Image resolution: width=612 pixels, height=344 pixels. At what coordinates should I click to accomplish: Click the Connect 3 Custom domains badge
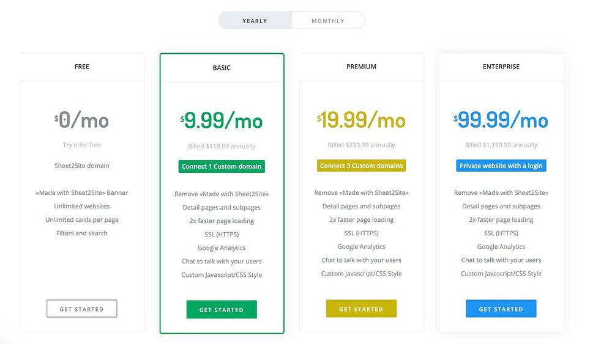point(362,166)
